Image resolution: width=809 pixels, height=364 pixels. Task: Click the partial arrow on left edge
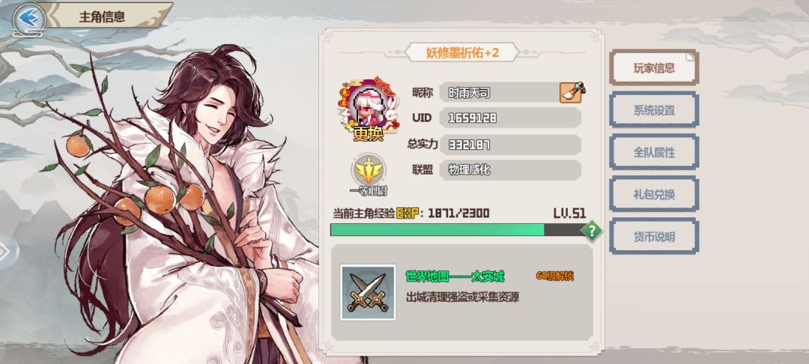(4, 252)
